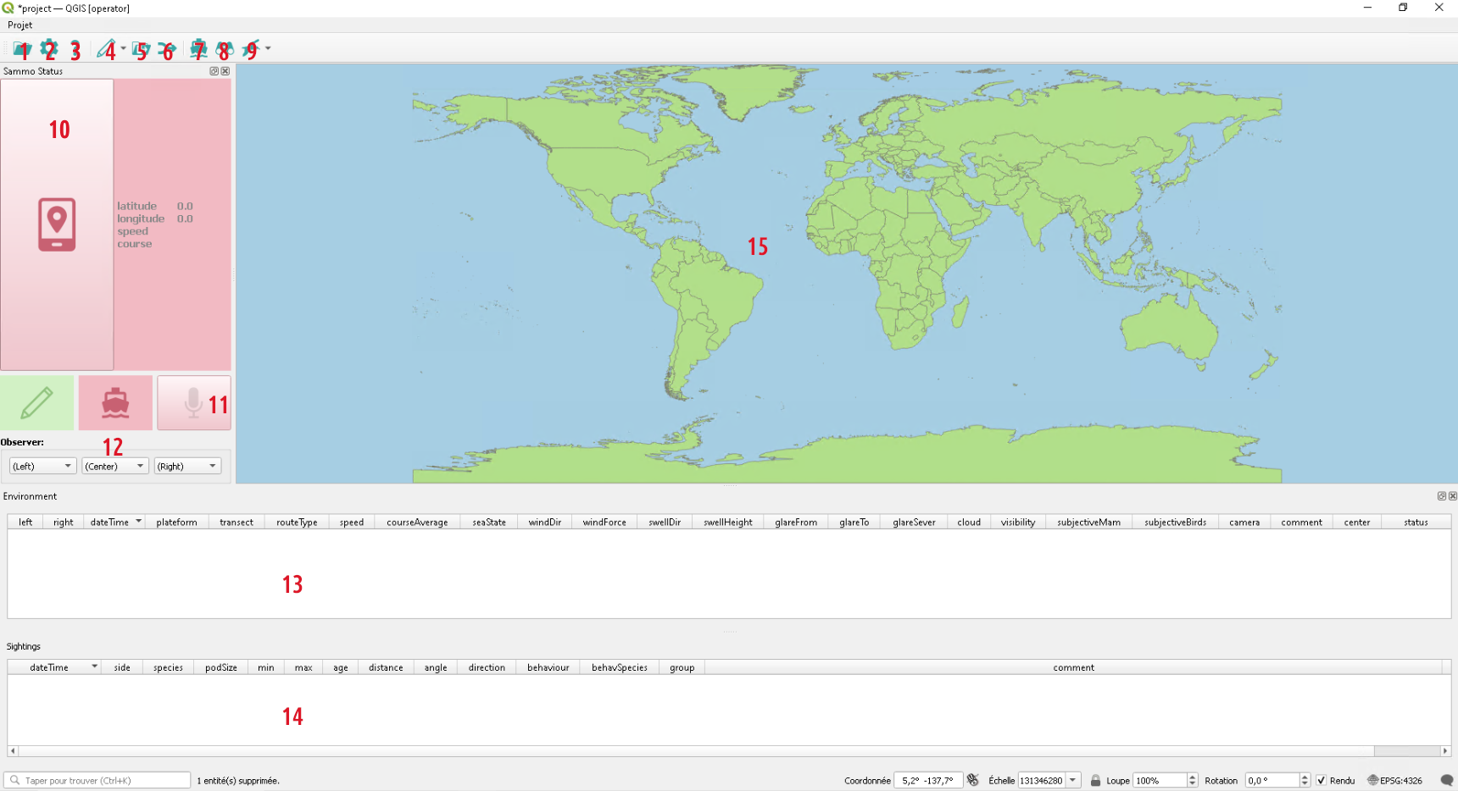Click the ship icon in the top toolbar

pyautogui.click(x=198, y=49)
